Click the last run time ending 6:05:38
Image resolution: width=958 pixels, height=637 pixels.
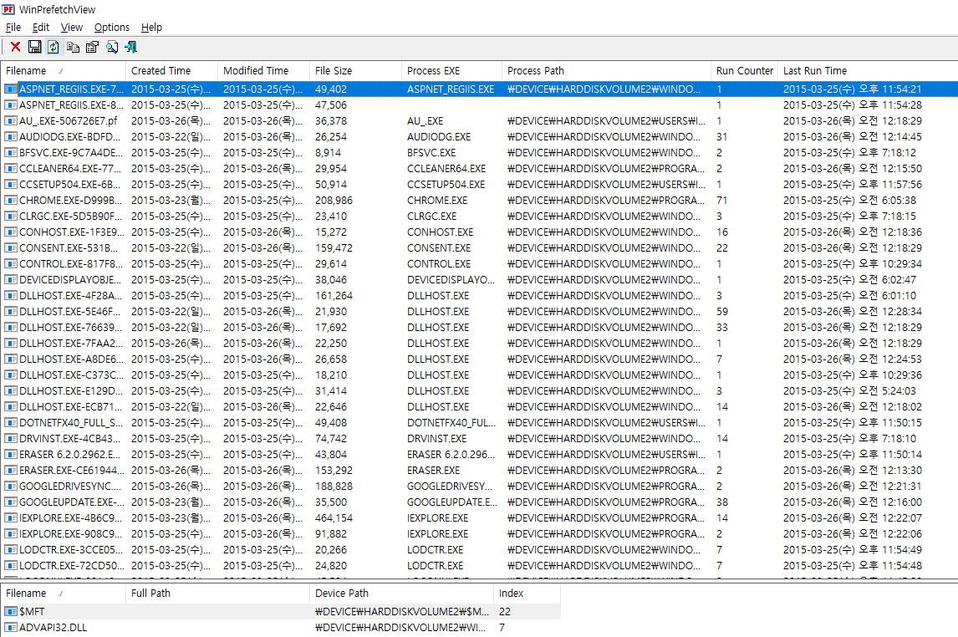click(850, 201)
